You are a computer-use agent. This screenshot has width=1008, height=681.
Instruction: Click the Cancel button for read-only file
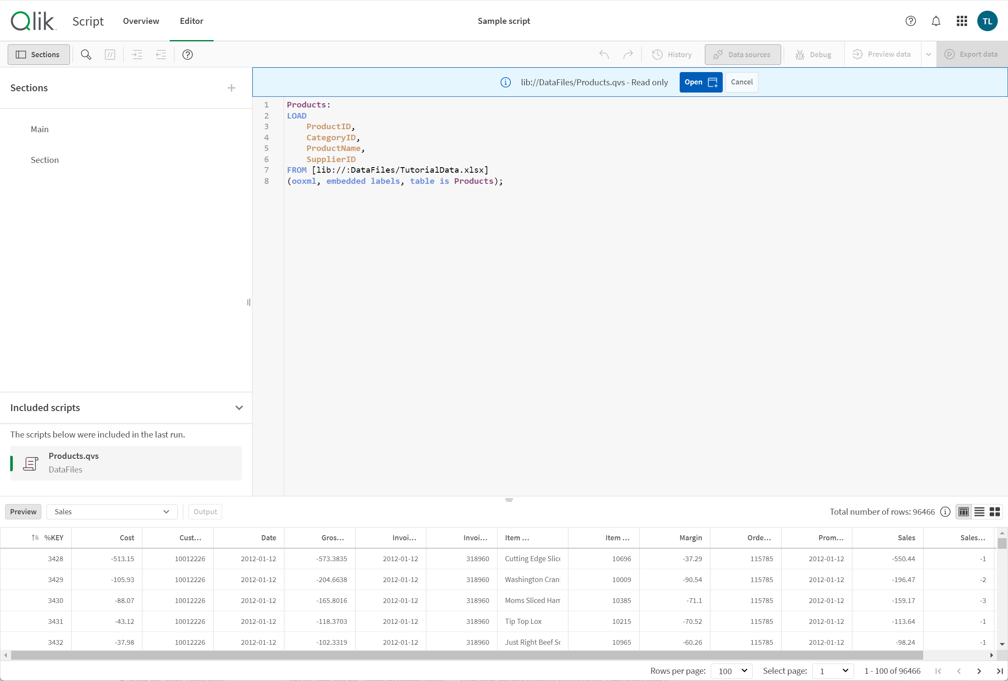pyautogui.click(x=742, y=82)
